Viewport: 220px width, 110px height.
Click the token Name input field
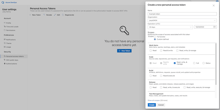click(182, 14)
